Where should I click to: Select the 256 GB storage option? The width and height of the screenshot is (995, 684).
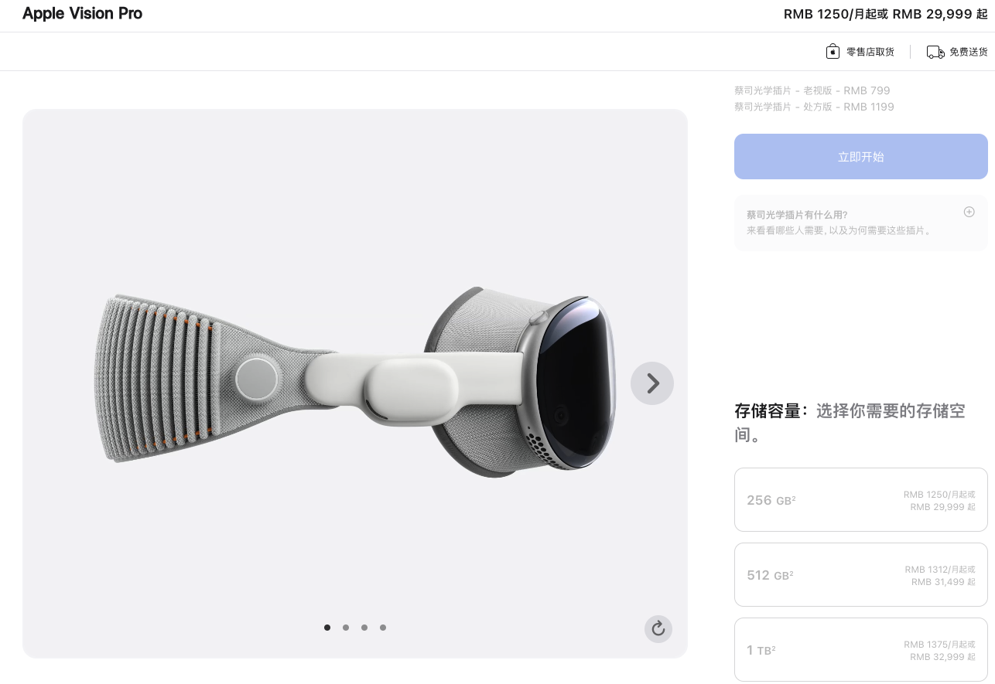pyautogui.click(x=860, y=500)
